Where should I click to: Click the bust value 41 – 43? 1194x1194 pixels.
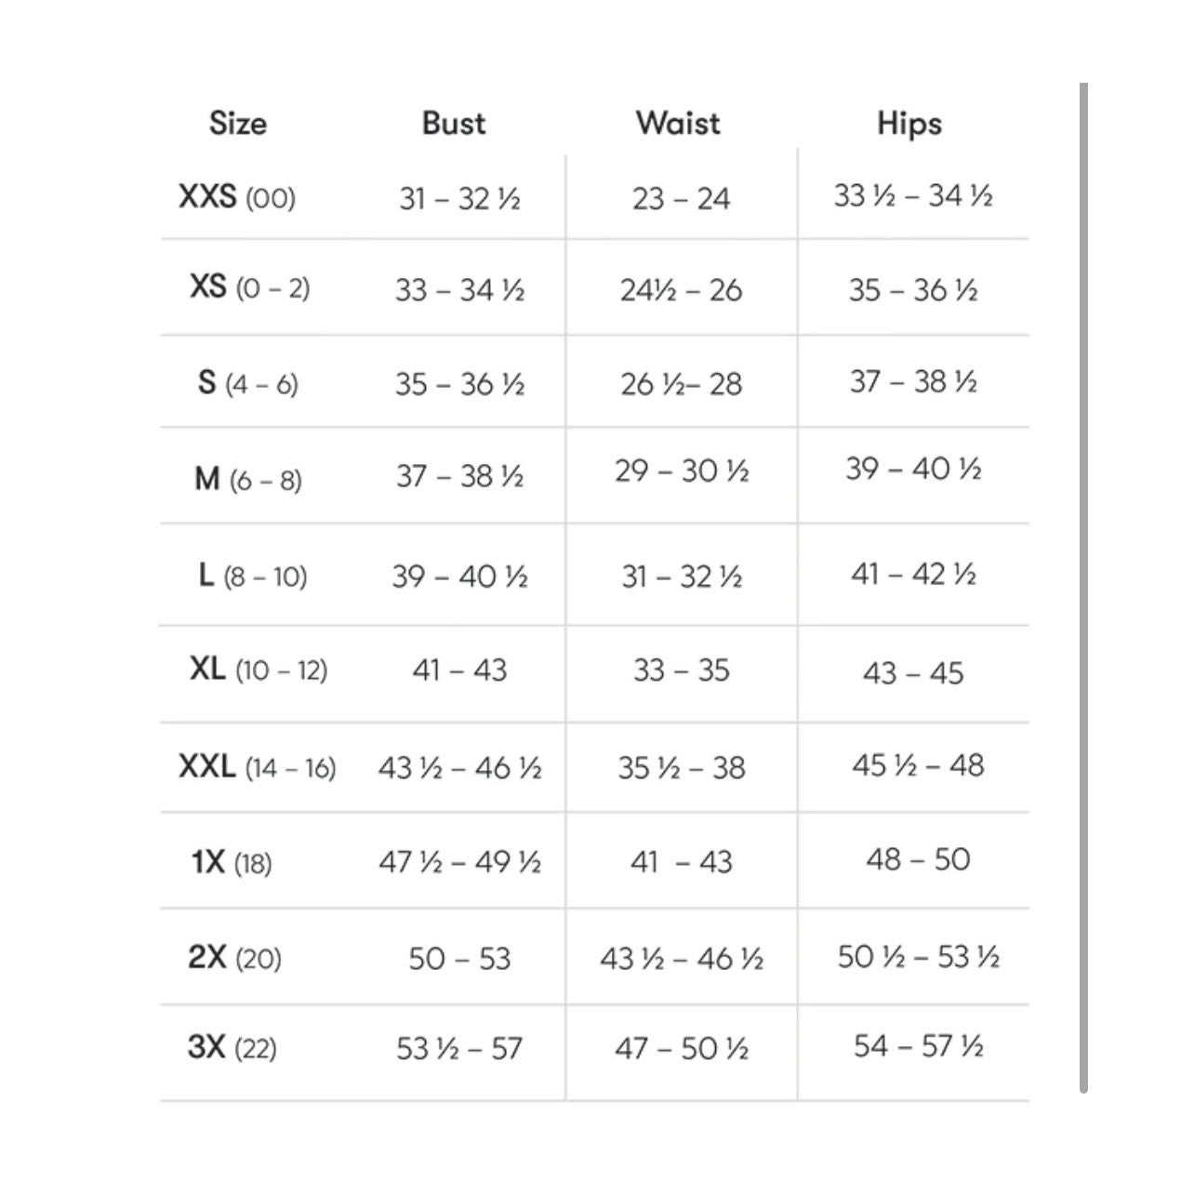coord(459,670)
